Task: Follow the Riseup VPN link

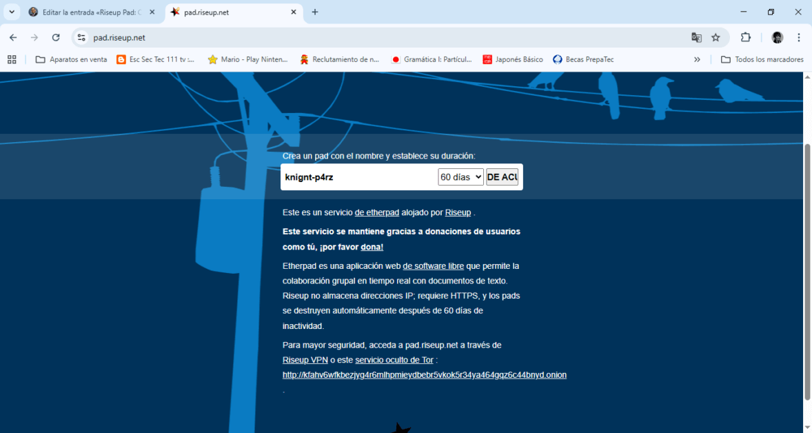Action: (x=305, y=360)
